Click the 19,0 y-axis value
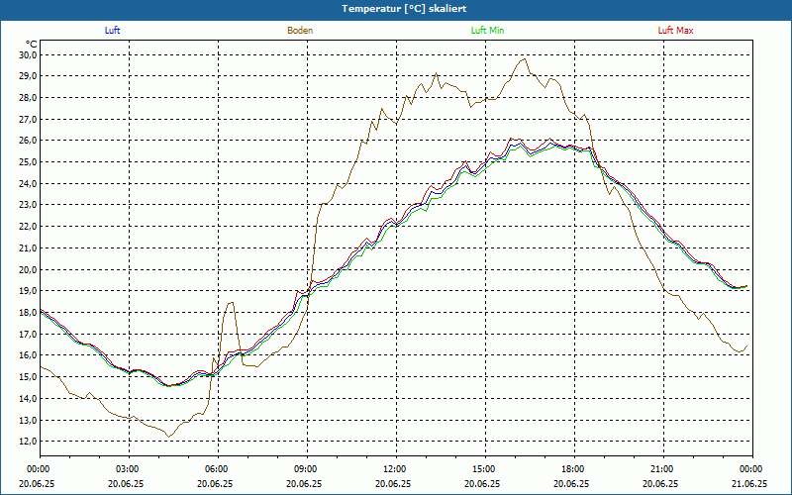Viewport: 792px width, 495px height. coord(28,291)
